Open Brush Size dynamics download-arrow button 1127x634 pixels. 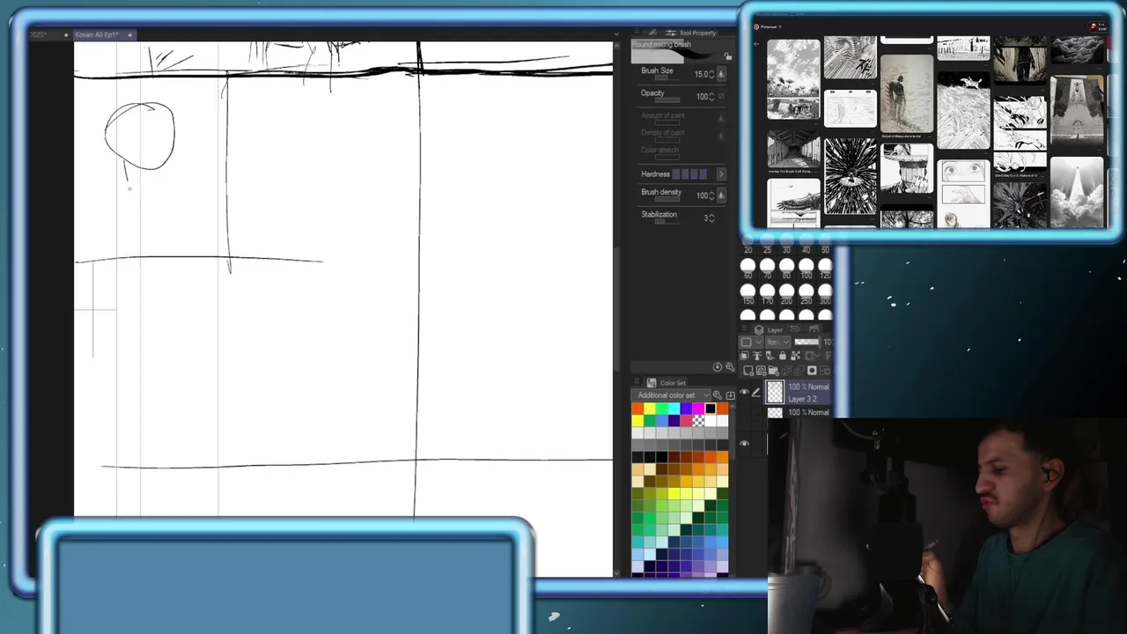point(721,74)
